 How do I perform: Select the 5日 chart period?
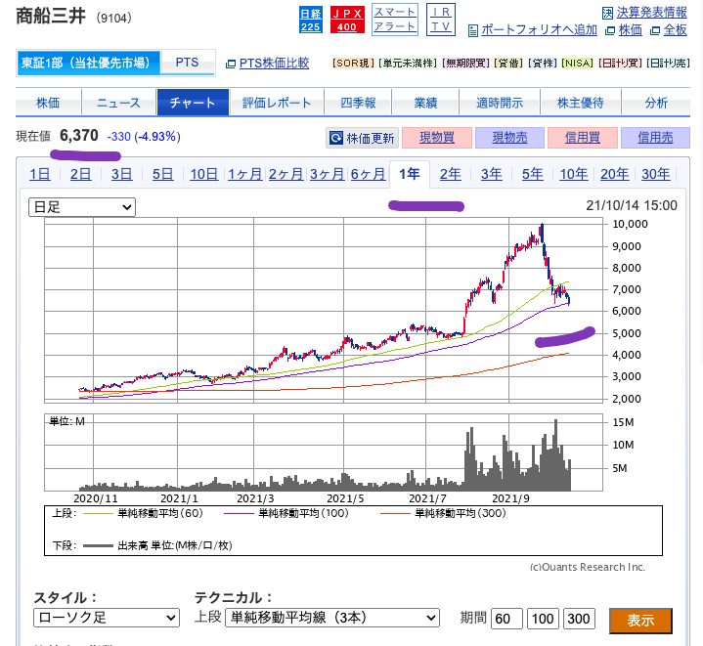162,174
